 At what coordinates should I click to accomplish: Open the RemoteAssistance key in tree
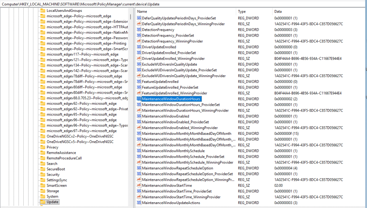pyautogui.click(x=61, y=152)
